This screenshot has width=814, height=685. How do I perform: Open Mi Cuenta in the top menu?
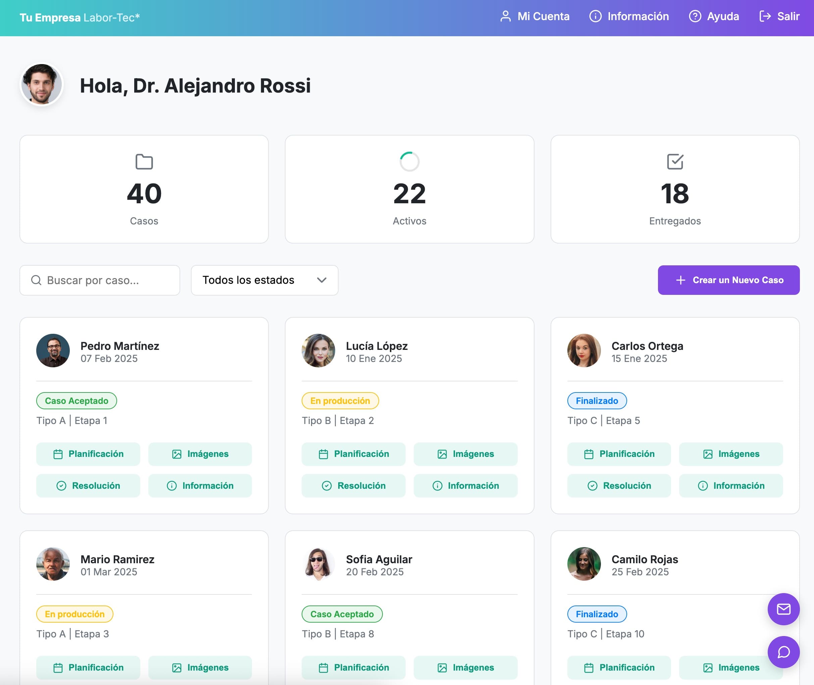pos(535,16)
